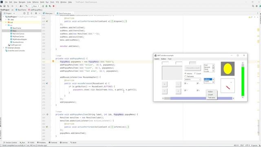Click Collapse All icon in Project panel

(x=31, y=13)
